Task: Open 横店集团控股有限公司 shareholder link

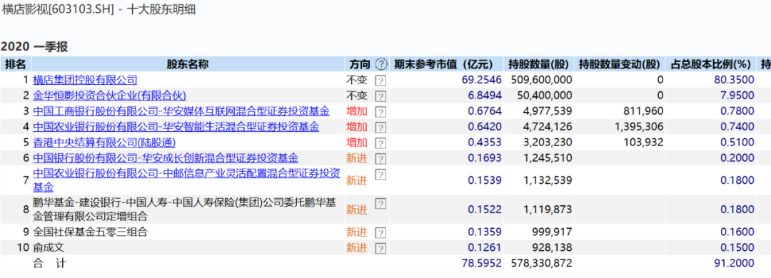Action: [85, 80]
